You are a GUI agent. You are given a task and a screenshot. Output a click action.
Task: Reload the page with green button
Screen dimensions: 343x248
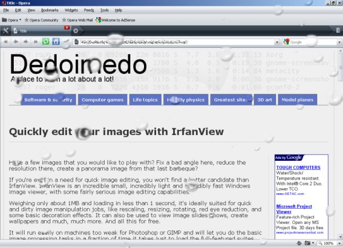[x=46, y=42]
